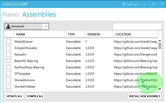Select the SFTemplate name text
Screen dimensions: 166x103
22,74
